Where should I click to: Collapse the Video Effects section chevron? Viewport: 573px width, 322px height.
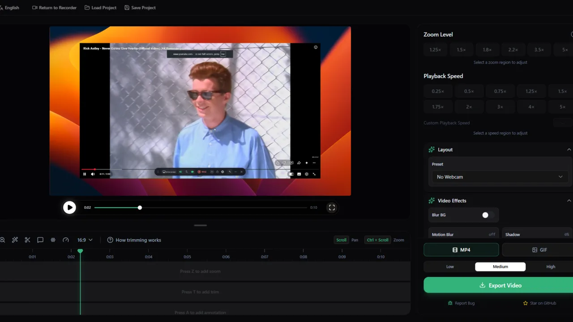click(569, 201)
